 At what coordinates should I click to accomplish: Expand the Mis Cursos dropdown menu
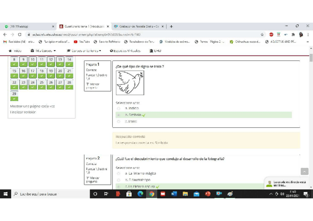click(44, 51)
